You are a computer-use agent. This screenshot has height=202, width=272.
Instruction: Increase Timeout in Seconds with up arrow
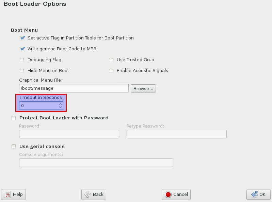(x=60, y=104)
